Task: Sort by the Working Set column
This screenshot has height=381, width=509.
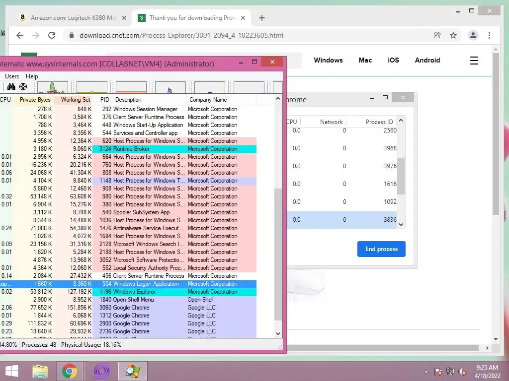Action: (74, 100)
